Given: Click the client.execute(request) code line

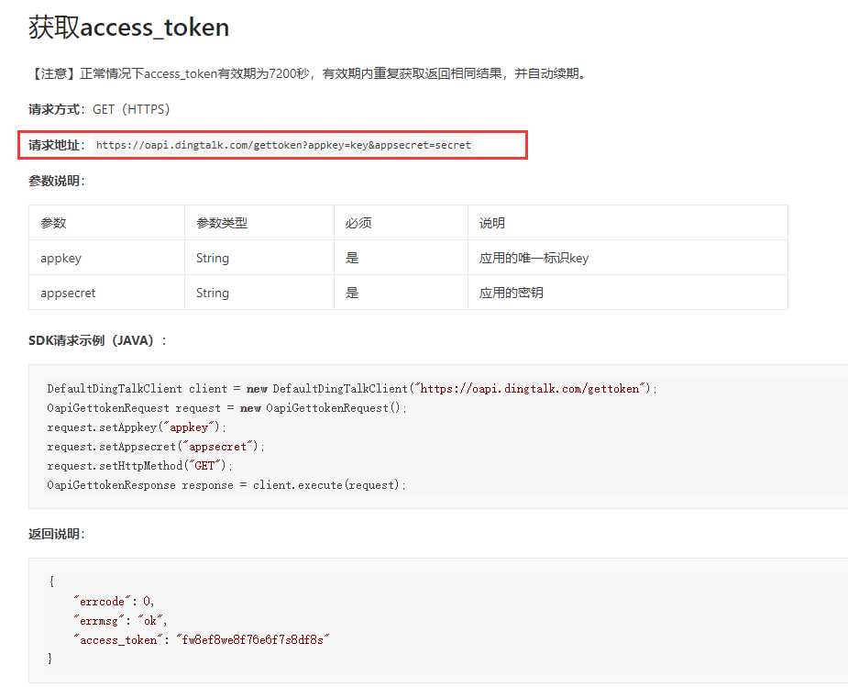Looking at the screenshot, I should tap(226, 484).
